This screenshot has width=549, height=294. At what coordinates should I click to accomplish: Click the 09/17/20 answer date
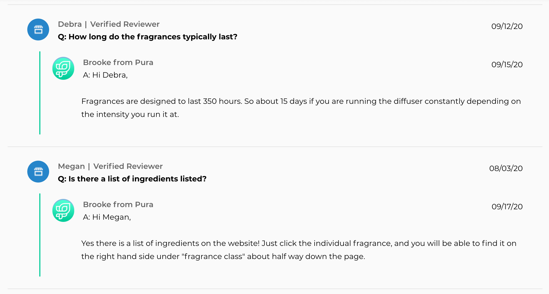coord(507,207)
